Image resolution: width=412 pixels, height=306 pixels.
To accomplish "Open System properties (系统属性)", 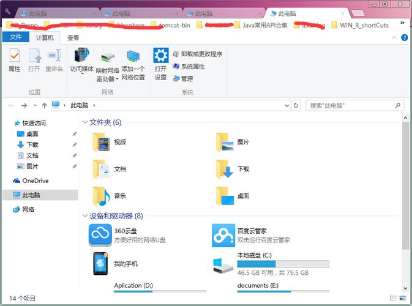I will (x=189, y=67).
